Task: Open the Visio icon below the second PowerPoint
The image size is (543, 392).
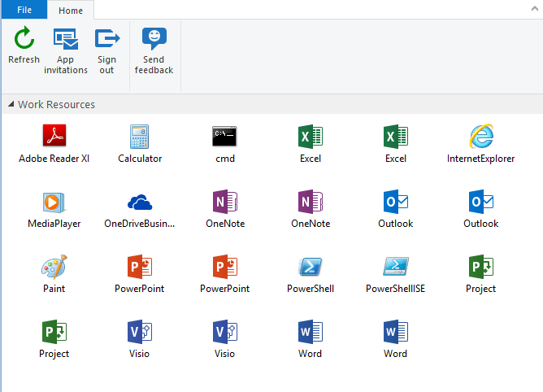Action: point(224,339)
